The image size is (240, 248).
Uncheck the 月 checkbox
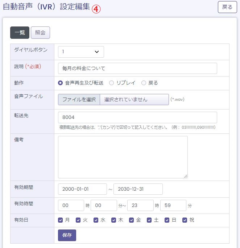pyautogui.click(x=61, y=220)
